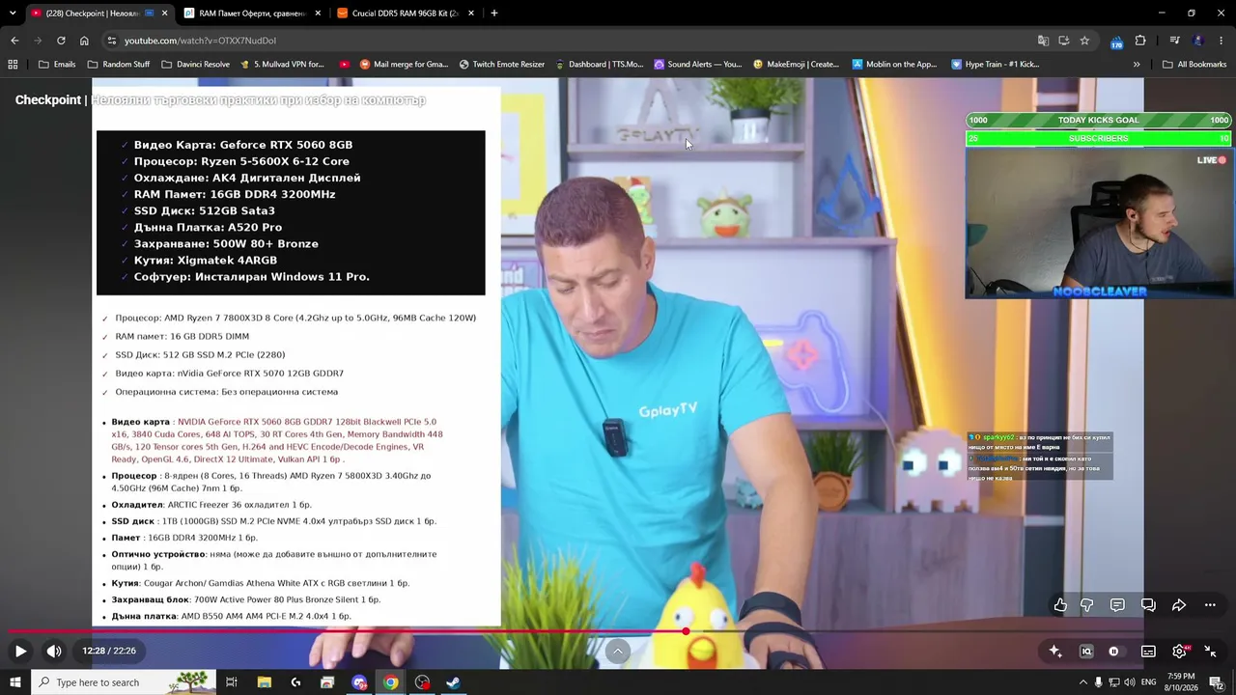The image size is (1236, 695).
Task: Open the notification center
Action: point(1219,682)
